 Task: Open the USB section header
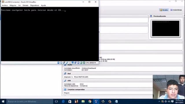108,81
